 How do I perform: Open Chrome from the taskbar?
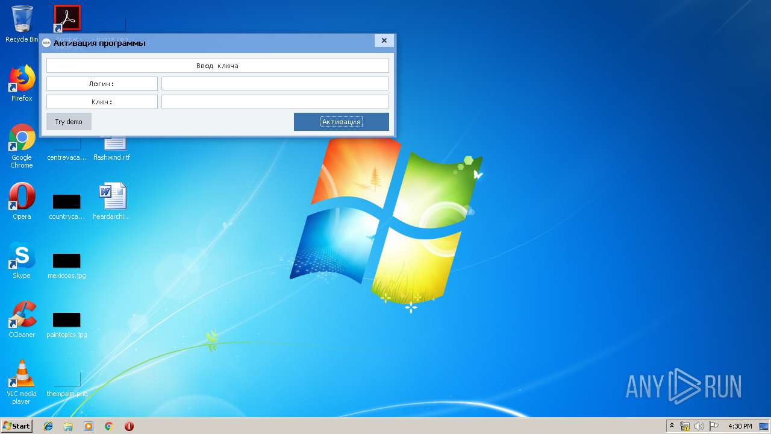109,426
